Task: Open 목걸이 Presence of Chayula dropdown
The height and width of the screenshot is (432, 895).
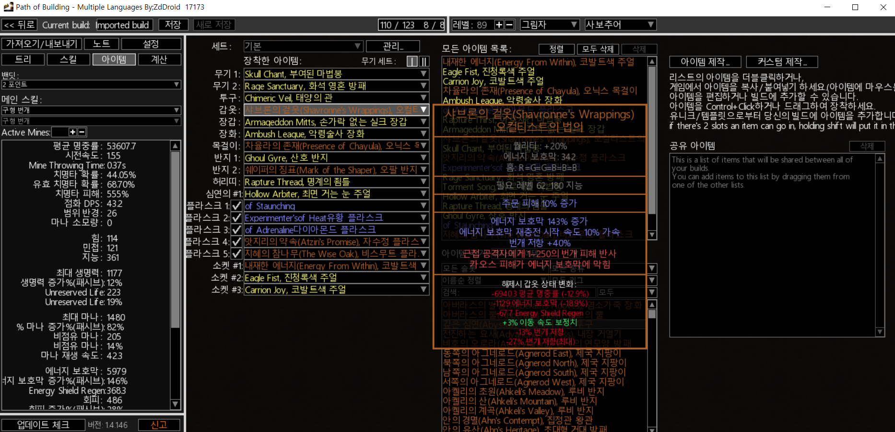Action: pyautogui.click(x=336, y=146)
